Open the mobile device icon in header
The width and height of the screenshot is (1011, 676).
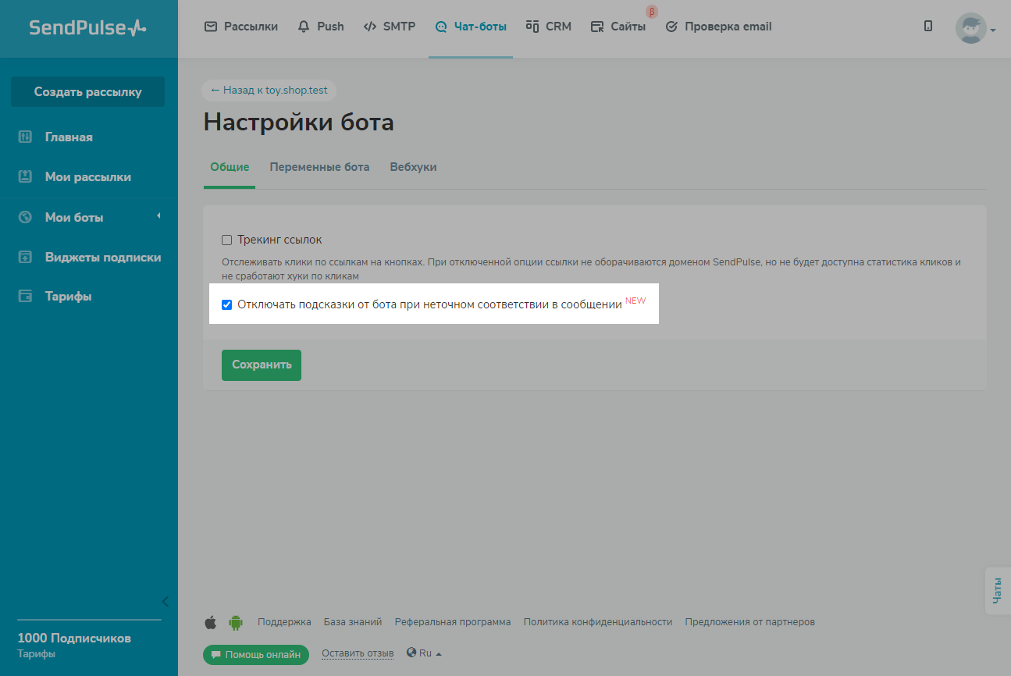coord(927,26)
